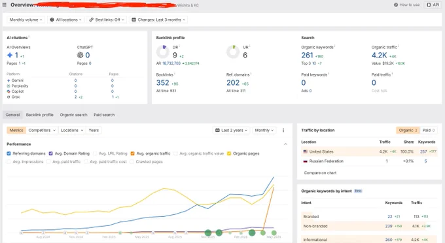Enable the Crawled pages checkbox
445x243 pixels.
coord(132,162)
